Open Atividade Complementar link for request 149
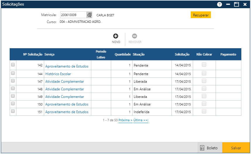 pyautogui.click(x=65, y=97)
